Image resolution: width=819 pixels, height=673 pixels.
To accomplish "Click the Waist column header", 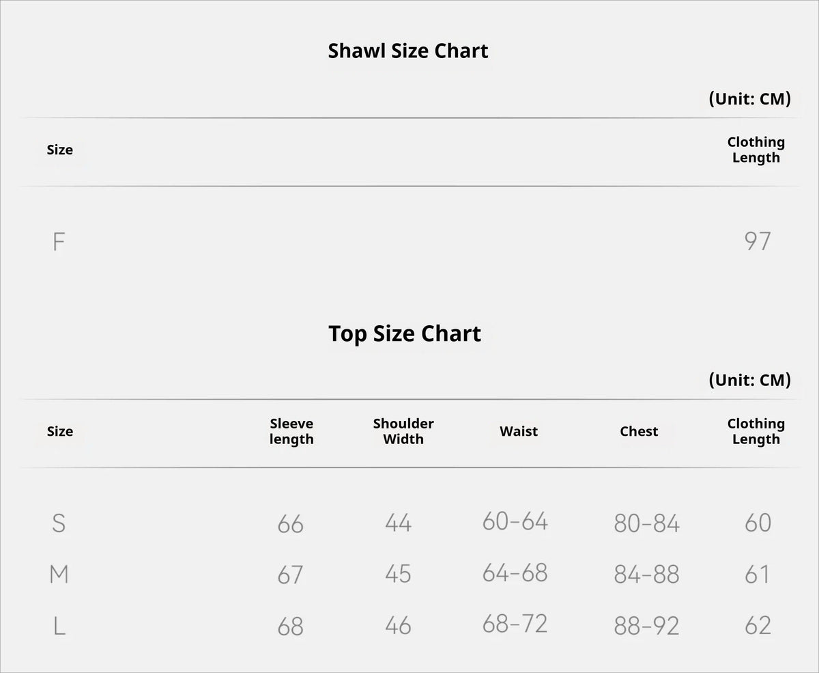I will (x=519, y=431).
